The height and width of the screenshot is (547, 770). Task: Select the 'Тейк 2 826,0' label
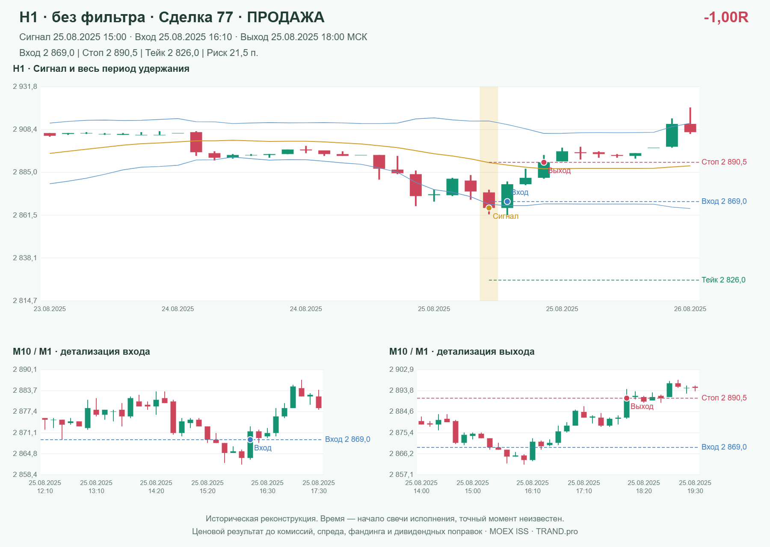pos(723,280)
